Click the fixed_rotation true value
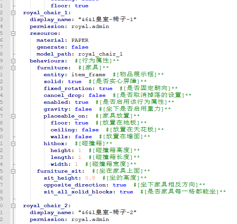Screen dimensions: 237x224 click(x=106, y=88)
